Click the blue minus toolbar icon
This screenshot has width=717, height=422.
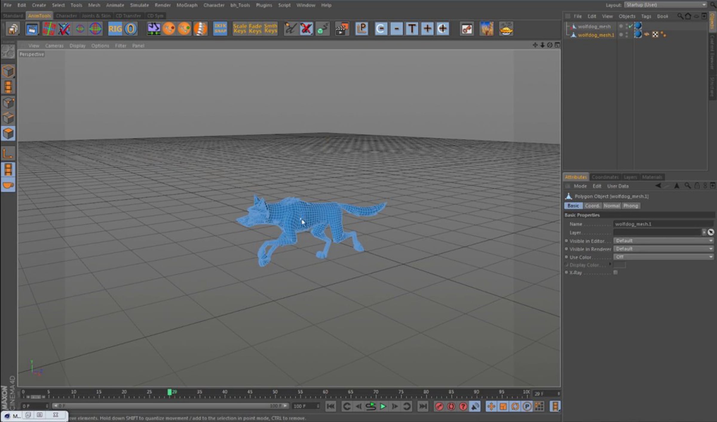pos(396,29)
